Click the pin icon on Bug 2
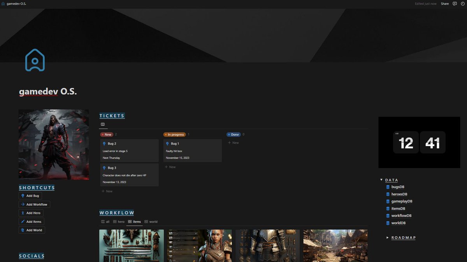Viewport: 467px width, 262px height. (x=104, y=144)
